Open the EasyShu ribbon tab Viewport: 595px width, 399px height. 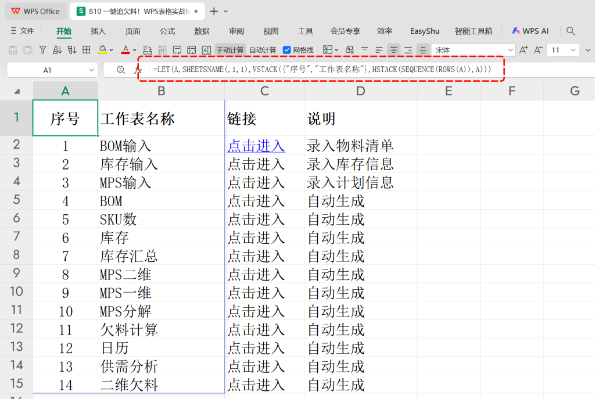pyautogui.click(x=425, y=31)
